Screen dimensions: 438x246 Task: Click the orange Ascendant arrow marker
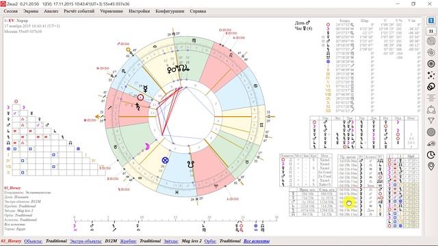[x=98, y=117]
